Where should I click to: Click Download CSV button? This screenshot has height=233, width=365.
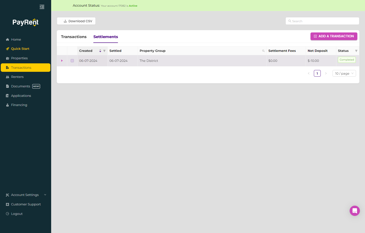76,21
